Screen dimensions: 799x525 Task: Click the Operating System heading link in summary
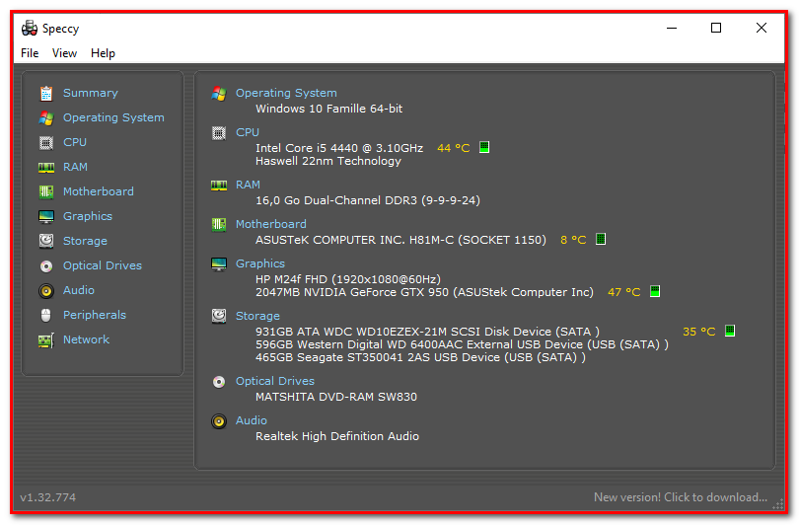[286, 93]
